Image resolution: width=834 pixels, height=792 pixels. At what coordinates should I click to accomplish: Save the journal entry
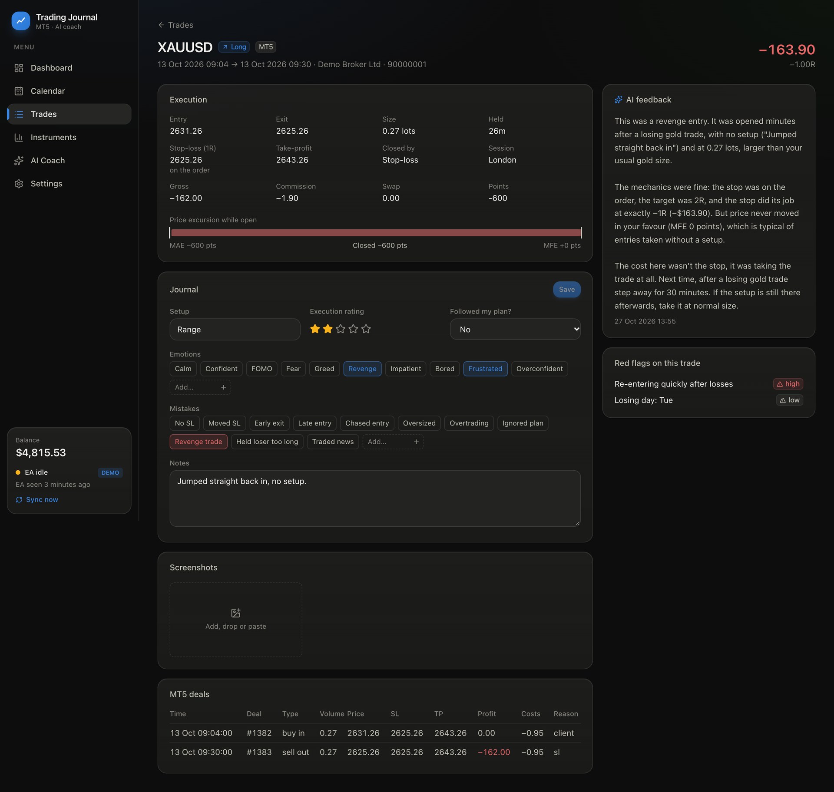[x=566, y=290]
